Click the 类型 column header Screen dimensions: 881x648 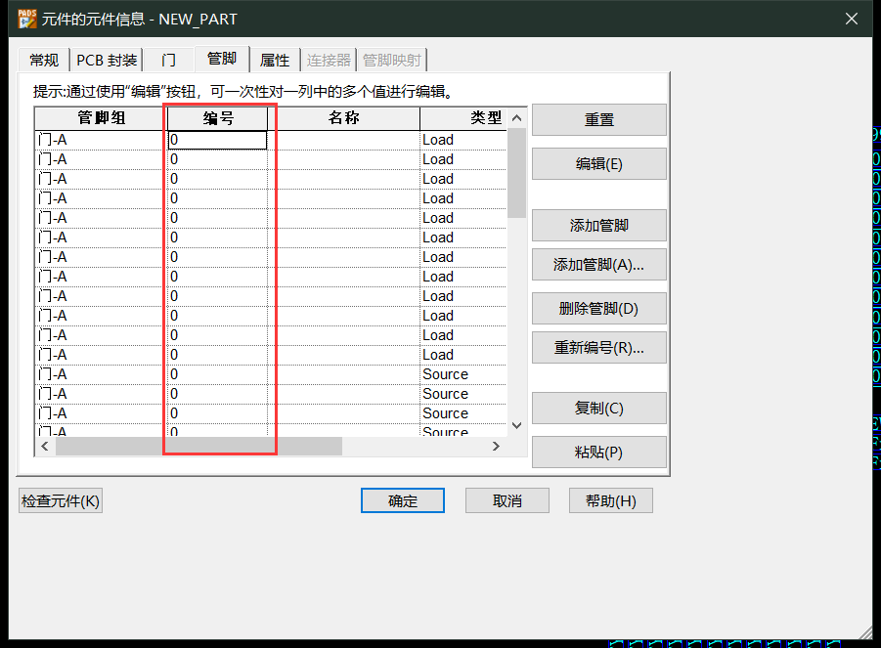tap(463, 118)
